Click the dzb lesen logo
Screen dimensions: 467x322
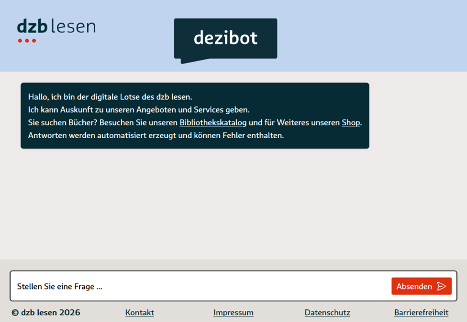click(x=56, y=31)
